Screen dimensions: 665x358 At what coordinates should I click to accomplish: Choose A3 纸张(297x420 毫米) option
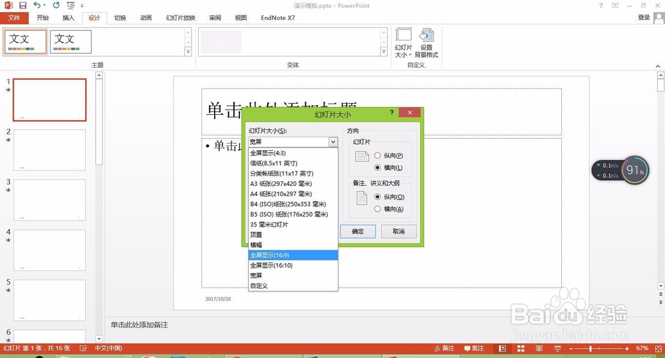(293, 183)
